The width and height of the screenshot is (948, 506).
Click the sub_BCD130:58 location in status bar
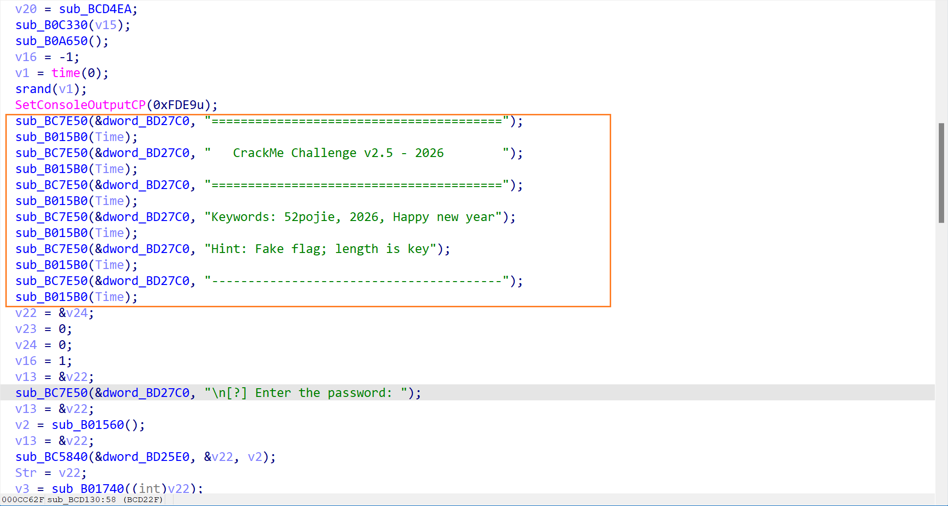pyautogui.click(x=81, y=500)
